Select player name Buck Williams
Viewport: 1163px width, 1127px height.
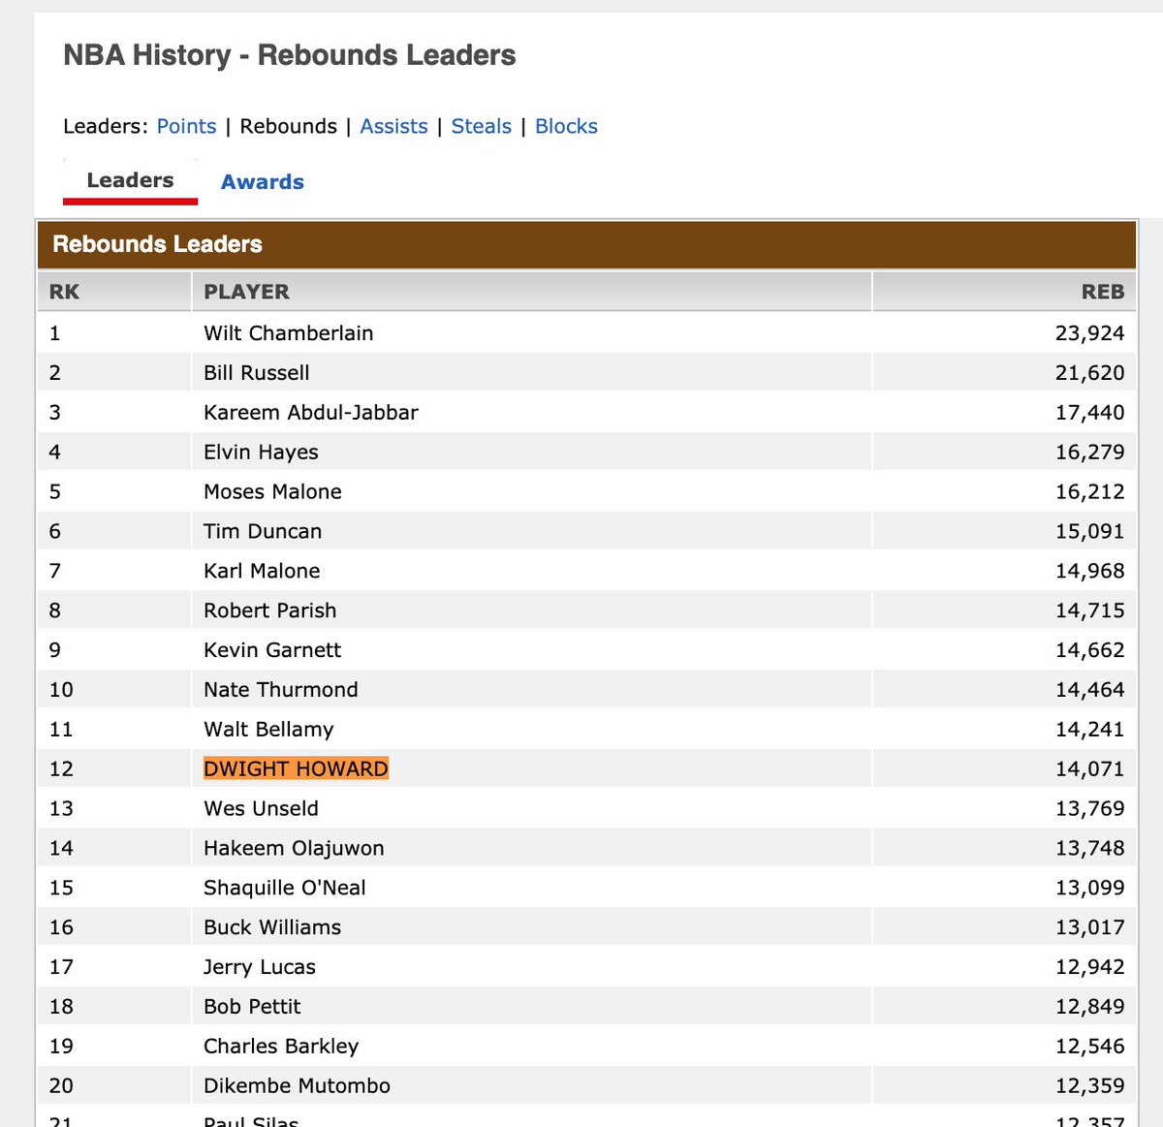click(272, 928)
